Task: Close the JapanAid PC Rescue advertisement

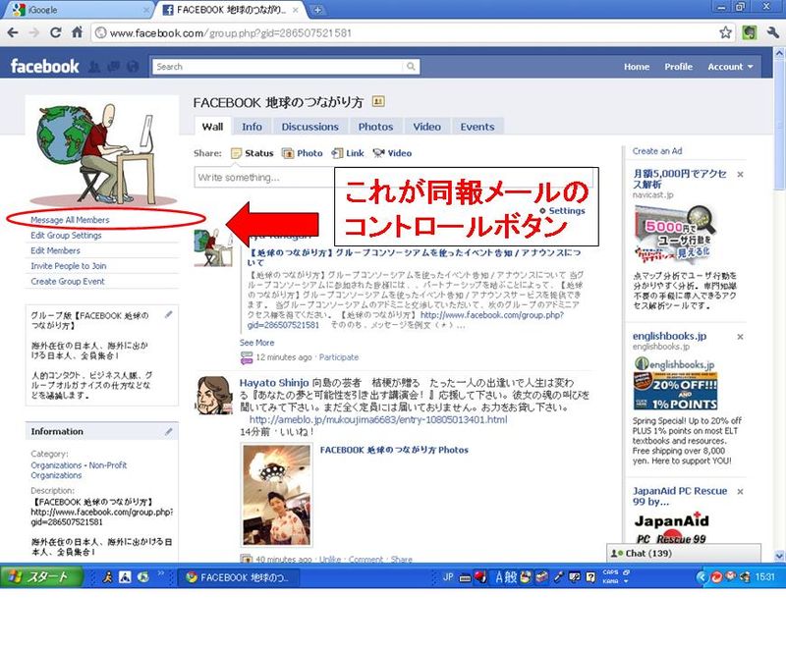Action: pyautogui.click(x=741, y=492)
